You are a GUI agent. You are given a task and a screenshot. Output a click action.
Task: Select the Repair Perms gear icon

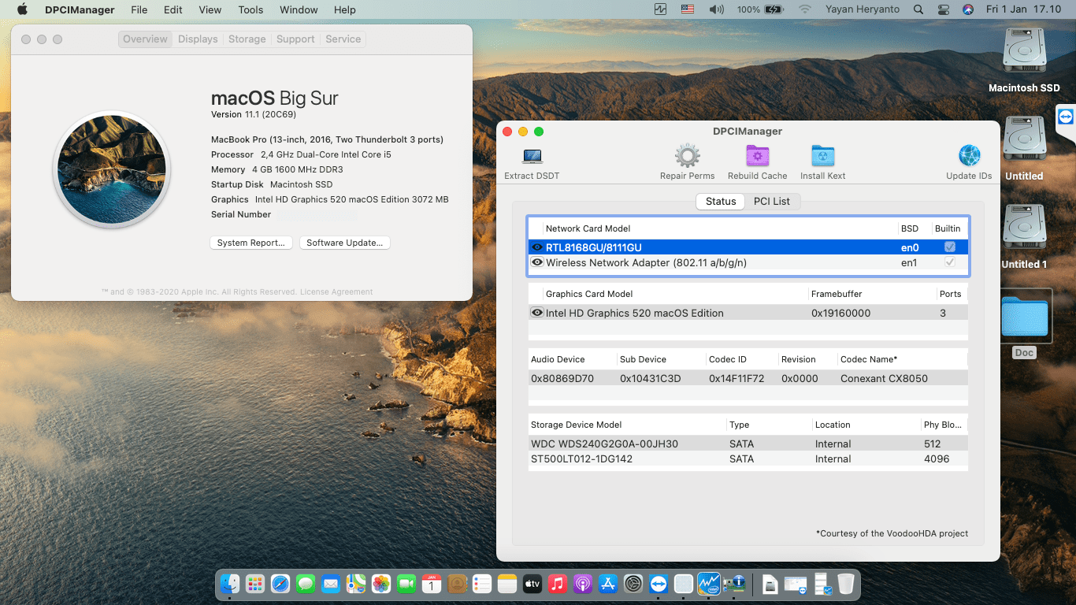(686, 156)
